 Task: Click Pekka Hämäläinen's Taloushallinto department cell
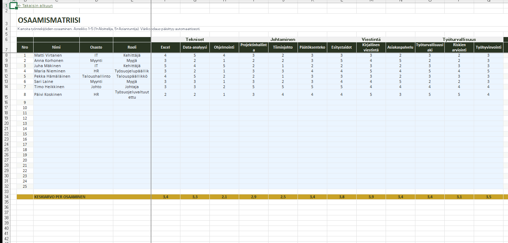pos(96,76)
